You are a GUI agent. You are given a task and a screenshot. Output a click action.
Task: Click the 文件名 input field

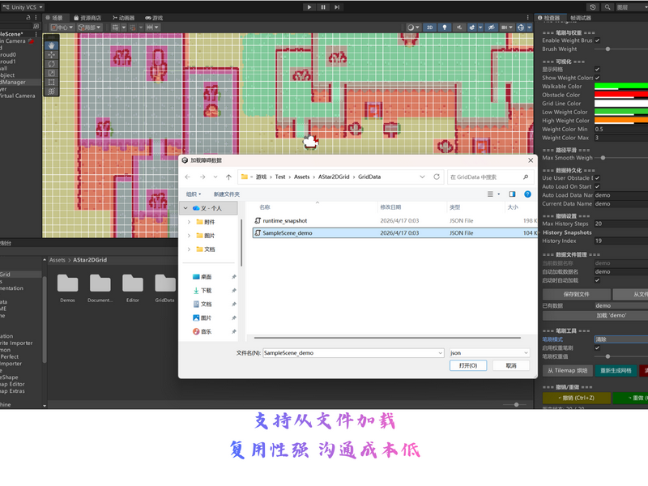(354, 353)
